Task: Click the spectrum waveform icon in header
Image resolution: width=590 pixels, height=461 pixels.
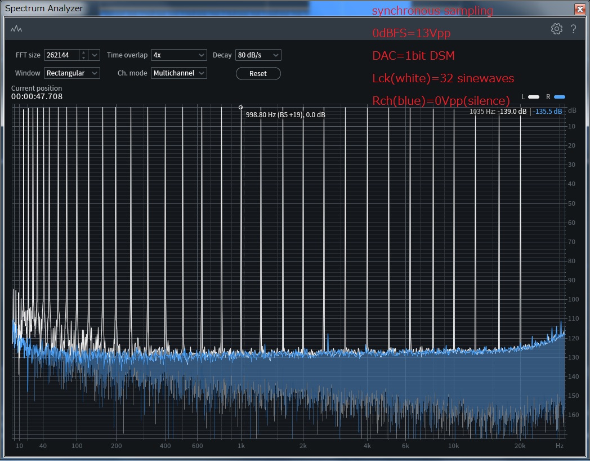Action: (16, 29)
